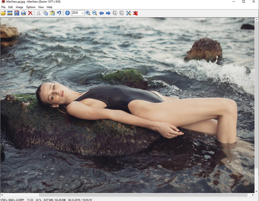Show image information with the blue info icon
The image size is (259, 201).
pos(67,13)
